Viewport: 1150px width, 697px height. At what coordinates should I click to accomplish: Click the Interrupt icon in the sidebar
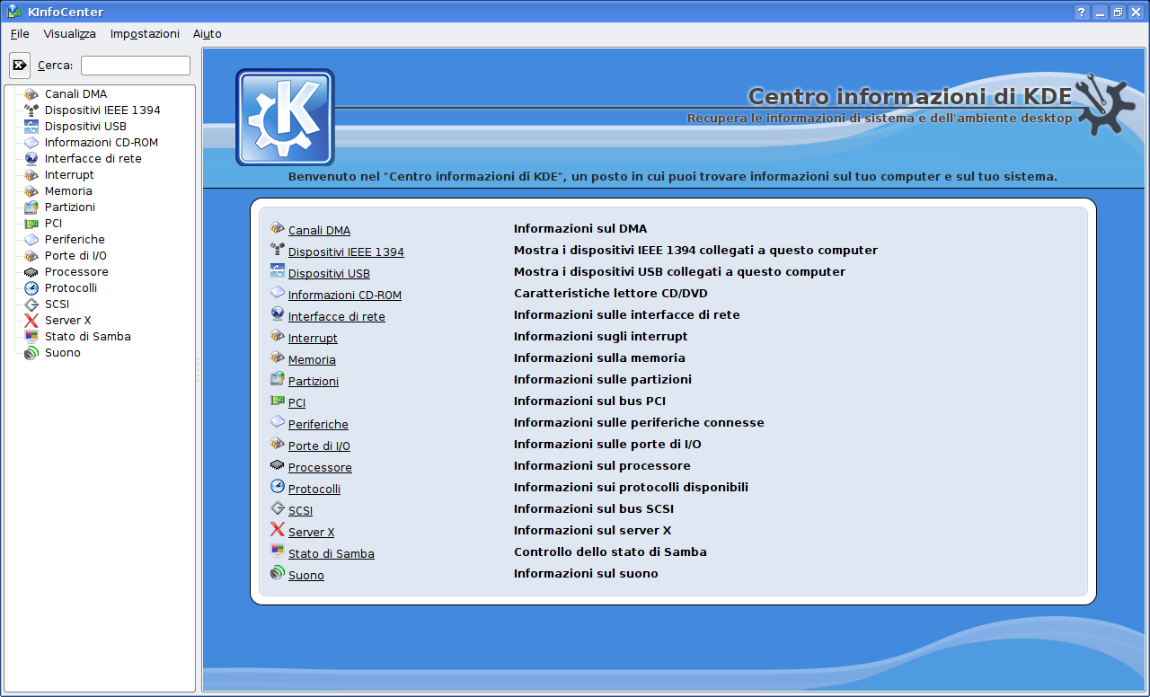coord(31,175)
